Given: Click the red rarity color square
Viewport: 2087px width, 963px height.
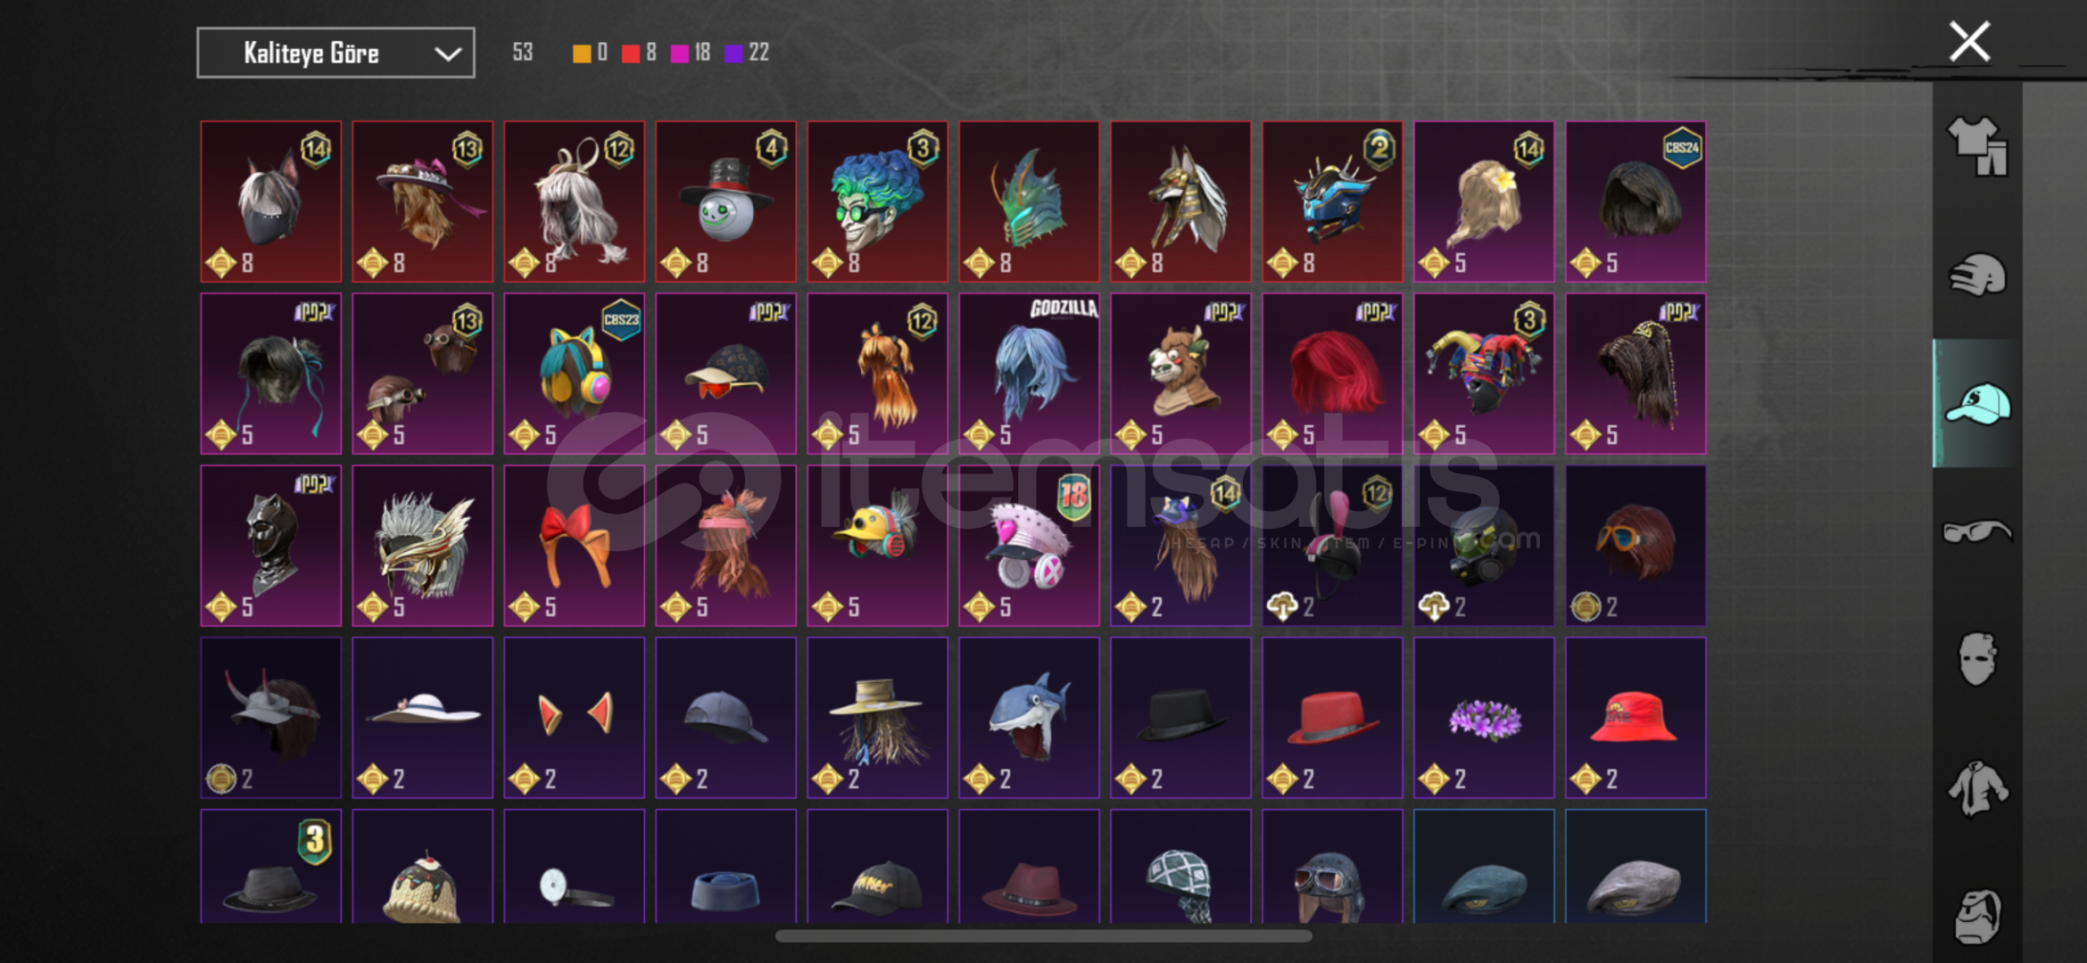Looking at the screenshot, I should [630, 53].
